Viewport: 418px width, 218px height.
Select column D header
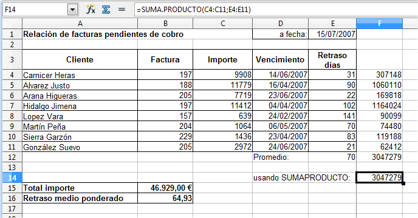point(281,24)
